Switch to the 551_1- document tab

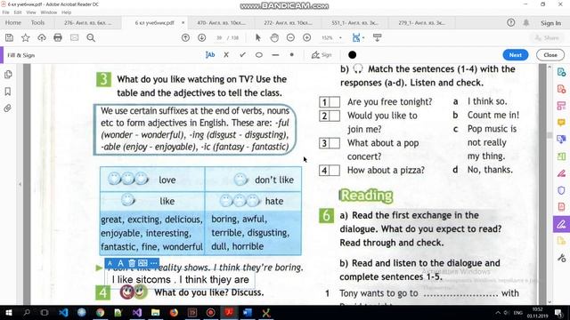[354, 23]
